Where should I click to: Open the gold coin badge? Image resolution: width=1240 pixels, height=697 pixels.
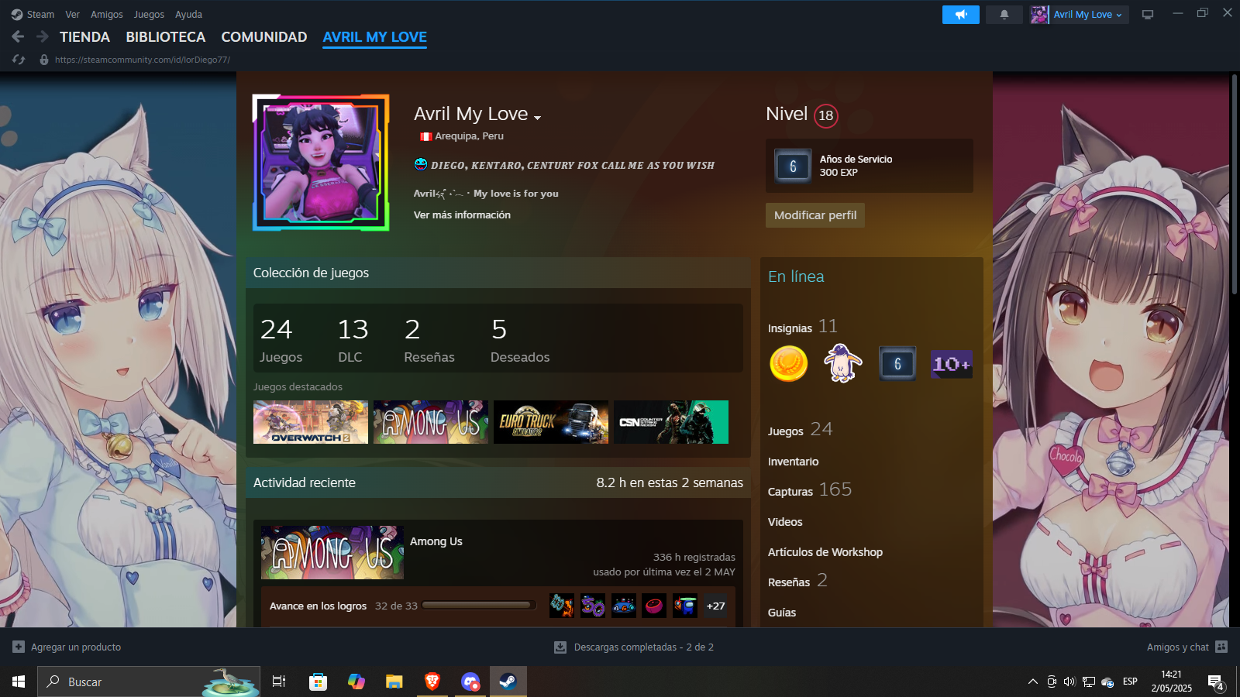point(788,363)
